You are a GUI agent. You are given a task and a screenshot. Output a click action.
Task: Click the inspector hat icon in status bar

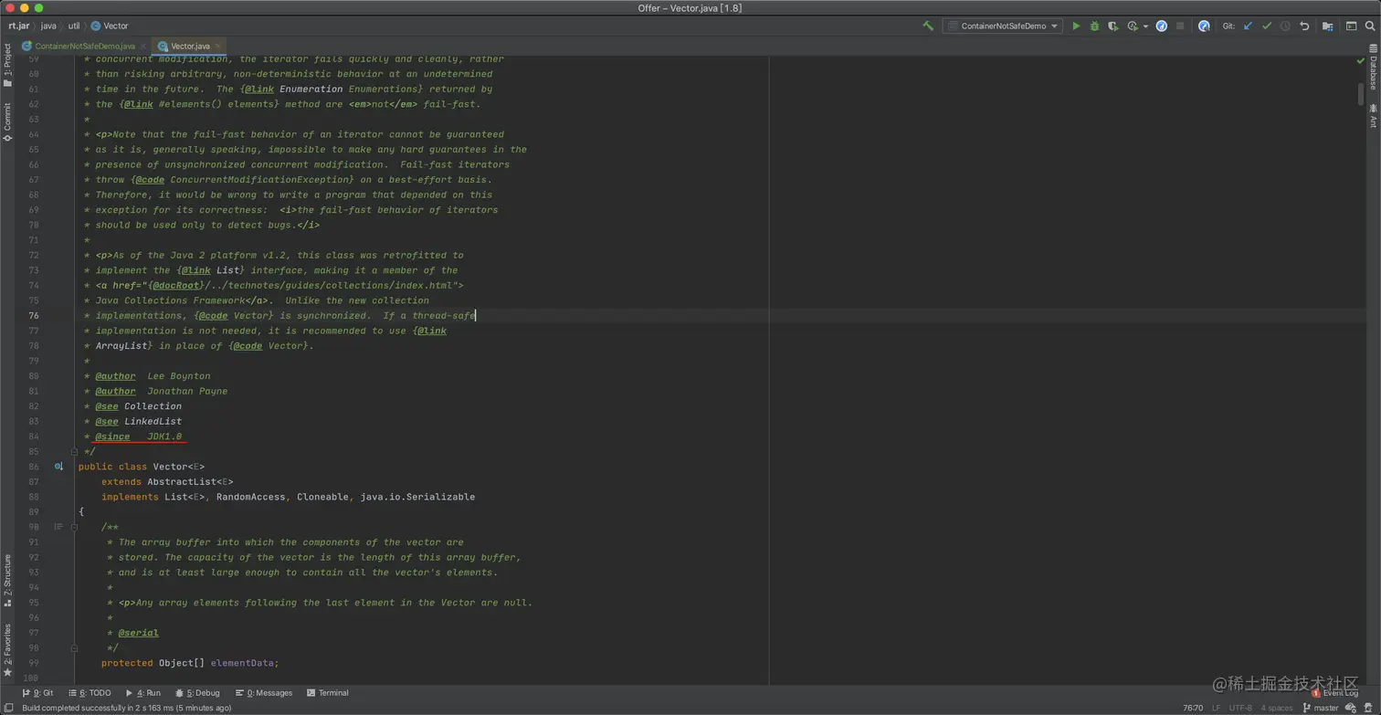coord(1369,708)
